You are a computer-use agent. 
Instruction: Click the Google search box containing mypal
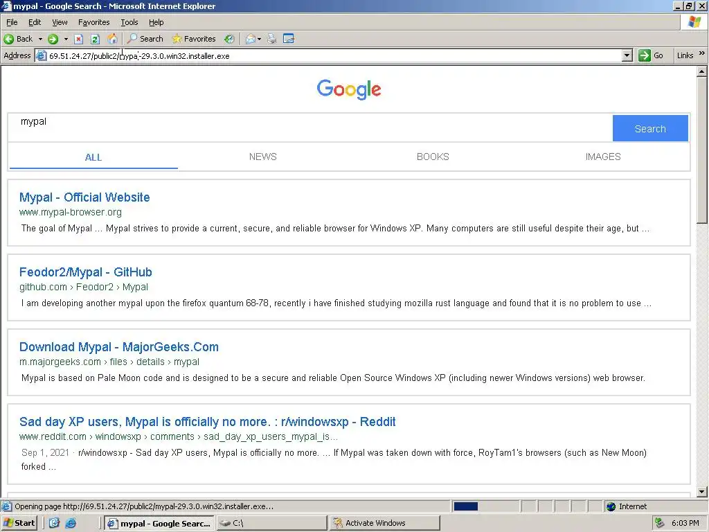310,128
